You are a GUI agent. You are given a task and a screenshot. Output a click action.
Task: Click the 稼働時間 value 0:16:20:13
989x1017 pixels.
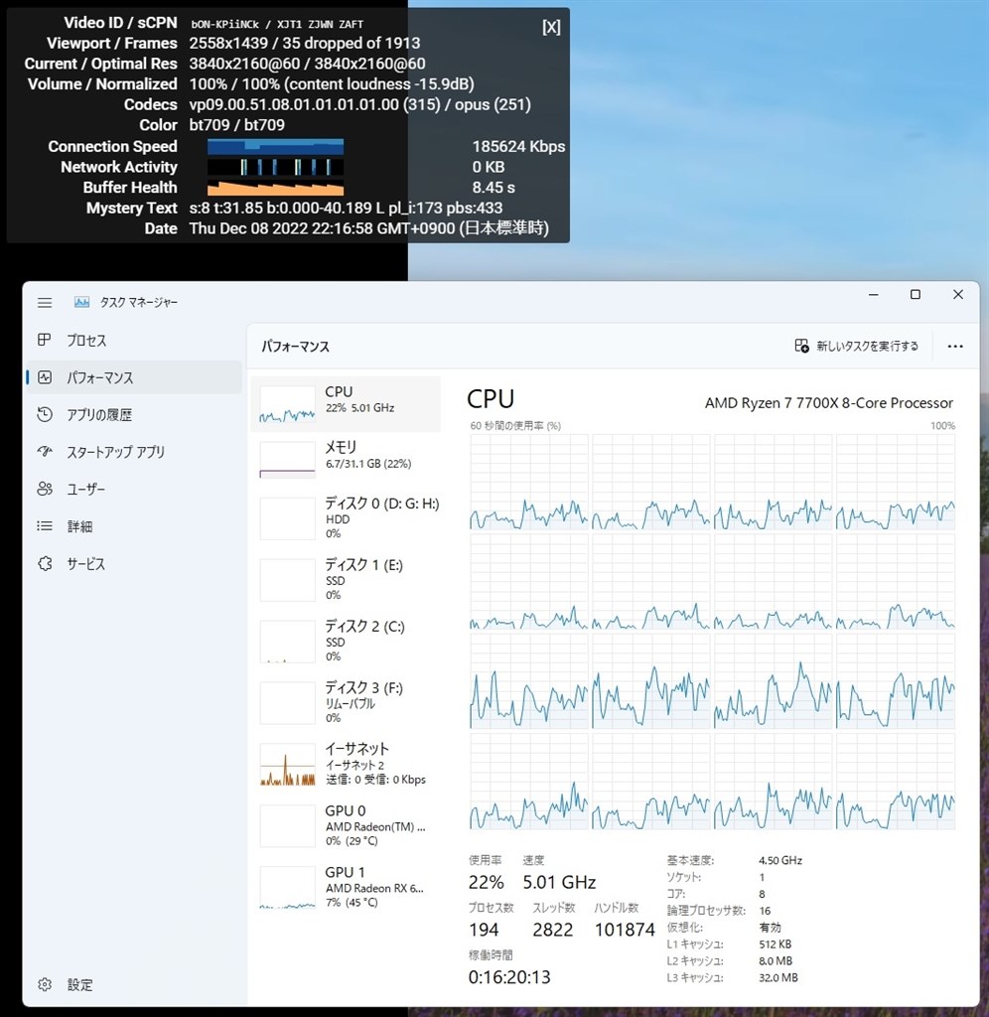(509, 977)
